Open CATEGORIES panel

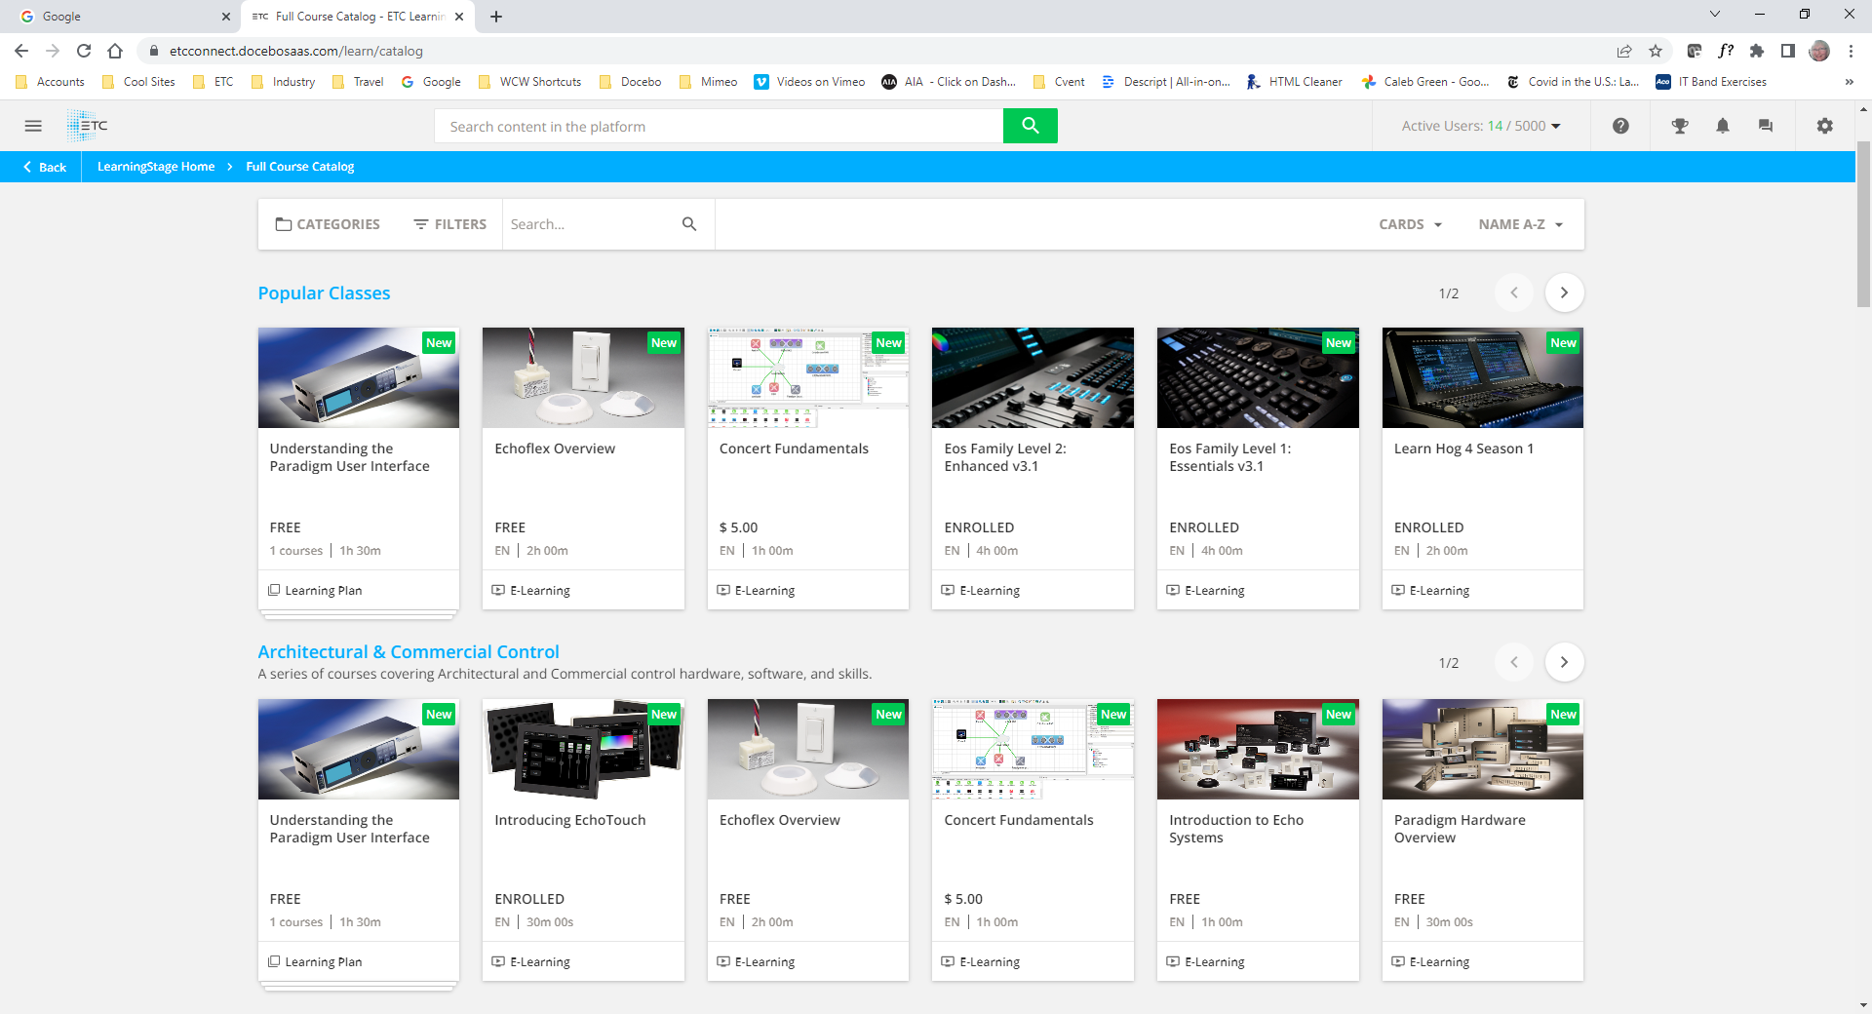point(328,224)
